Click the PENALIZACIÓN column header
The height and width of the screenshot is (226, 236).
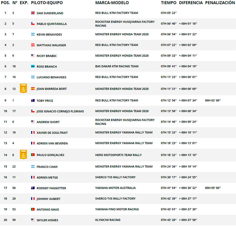click(220, 3)
